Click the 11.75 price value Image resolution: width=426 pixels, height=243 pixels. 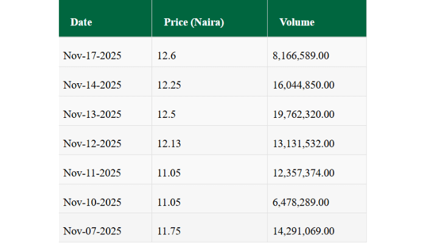[x=169, y=231]
